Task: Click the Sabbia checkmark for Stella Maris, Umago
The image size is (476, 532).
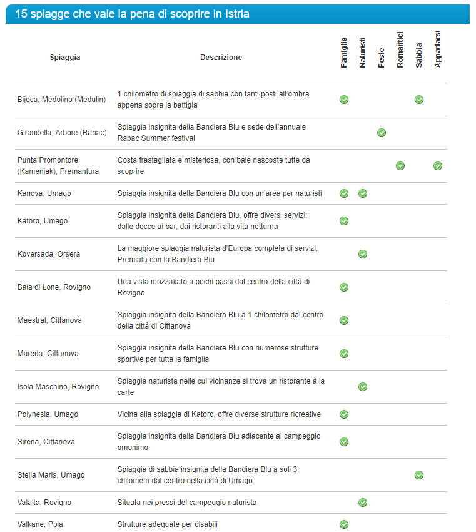Action: [419, 475]
